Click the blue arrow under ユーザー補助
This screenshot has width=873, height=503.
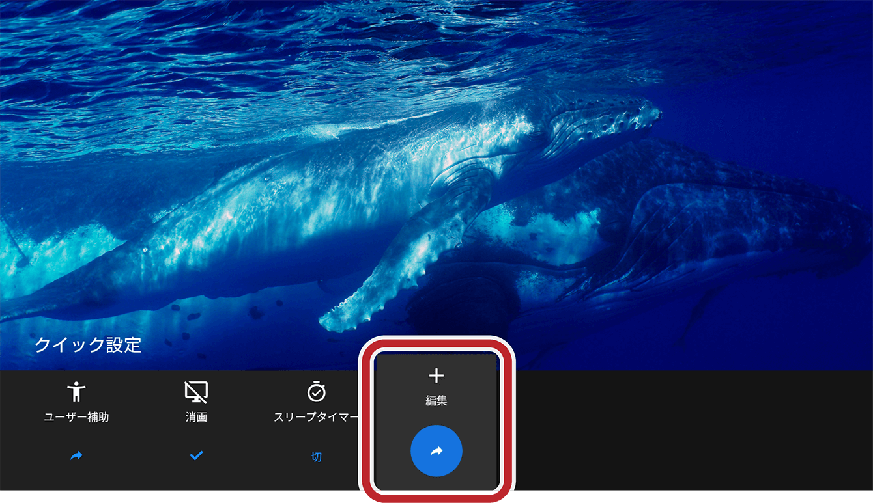pos(76,456)
